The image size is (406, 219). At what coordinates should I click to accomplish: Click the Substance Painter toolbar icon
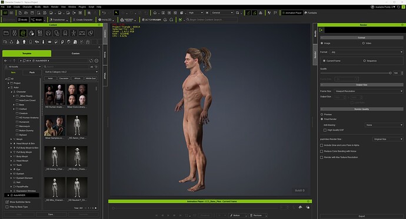pos(127,19)
